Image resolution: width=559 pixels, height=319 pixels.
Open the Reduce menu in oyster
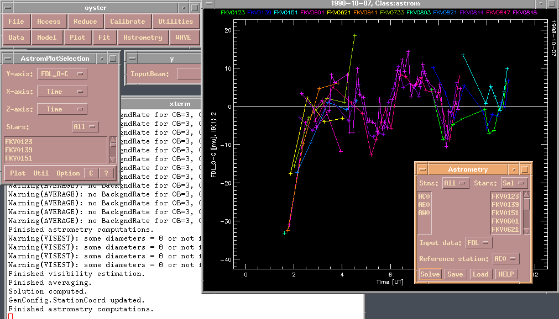click(x=85, y=22)
